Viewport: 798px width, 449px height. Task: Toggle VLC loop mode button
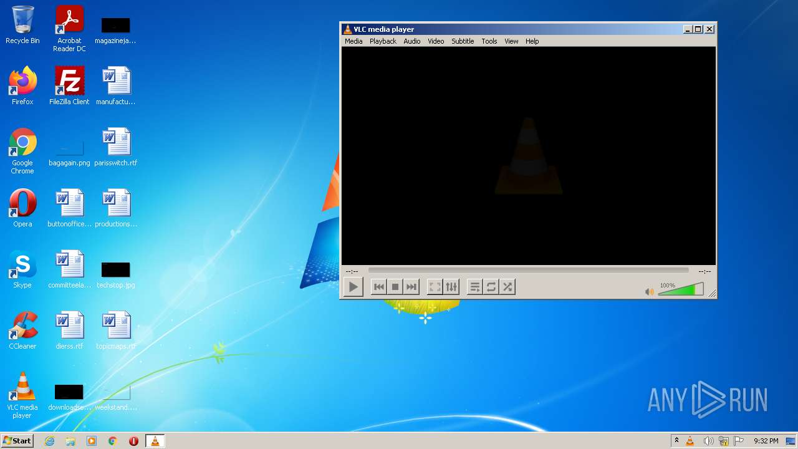(x=491, y=287)
